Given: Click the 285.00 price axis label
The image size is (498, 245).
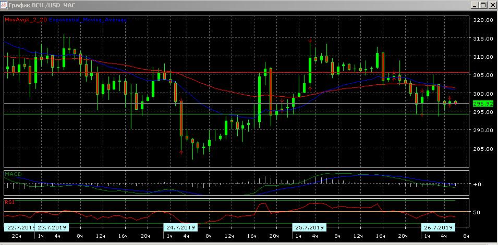Looking at the screenshot, I should (x=483, y=149).
